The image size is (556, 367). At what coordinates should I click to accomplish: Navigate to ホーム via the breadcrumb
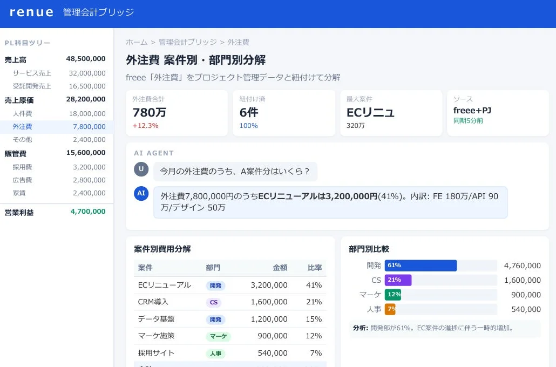coord(136,42)
